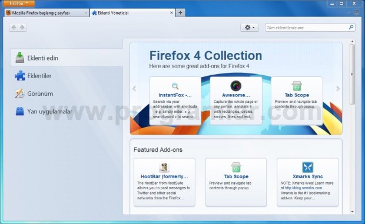This screenshot has height=224, width=365.
Task: Select Eklenti edin in sidebar
Action: 67,58
